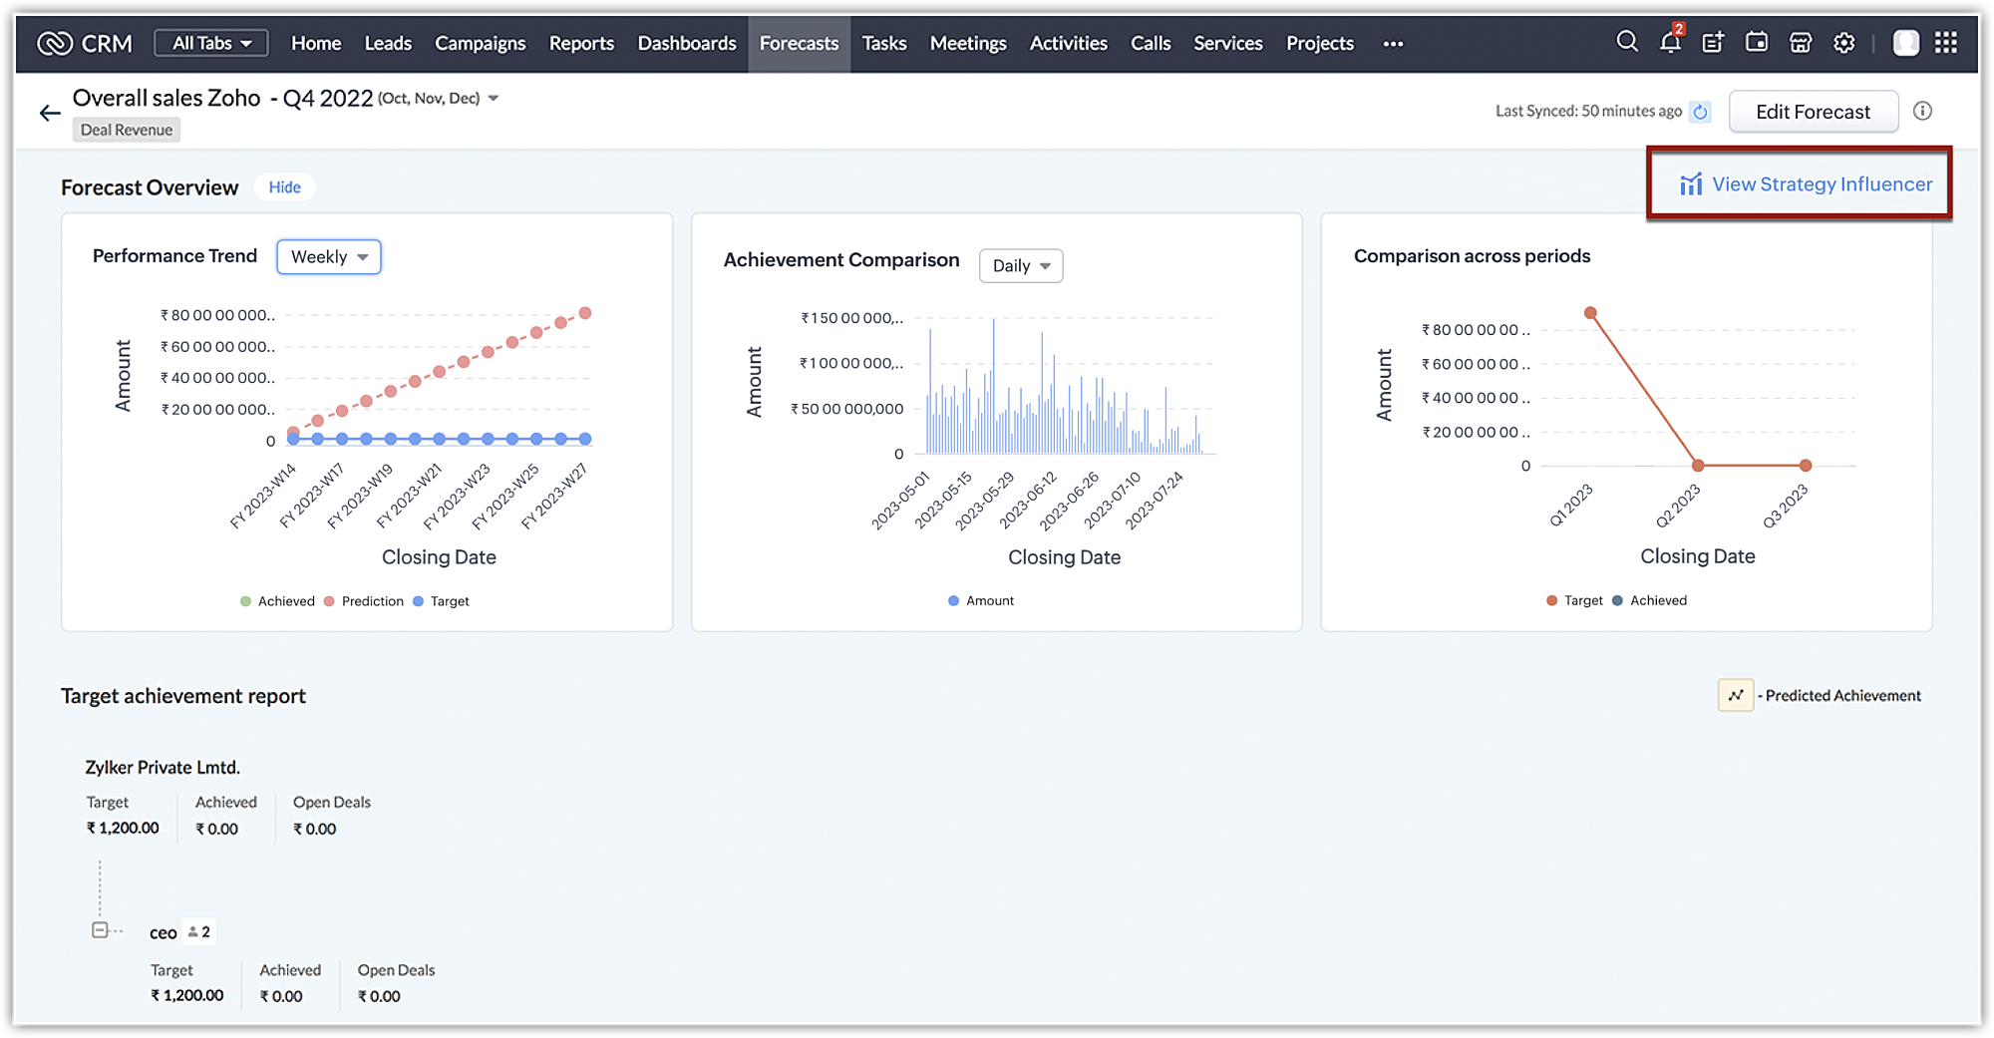Click the FY 2023-W14 axis label
1994x1038 pixels.
point(262,496)
